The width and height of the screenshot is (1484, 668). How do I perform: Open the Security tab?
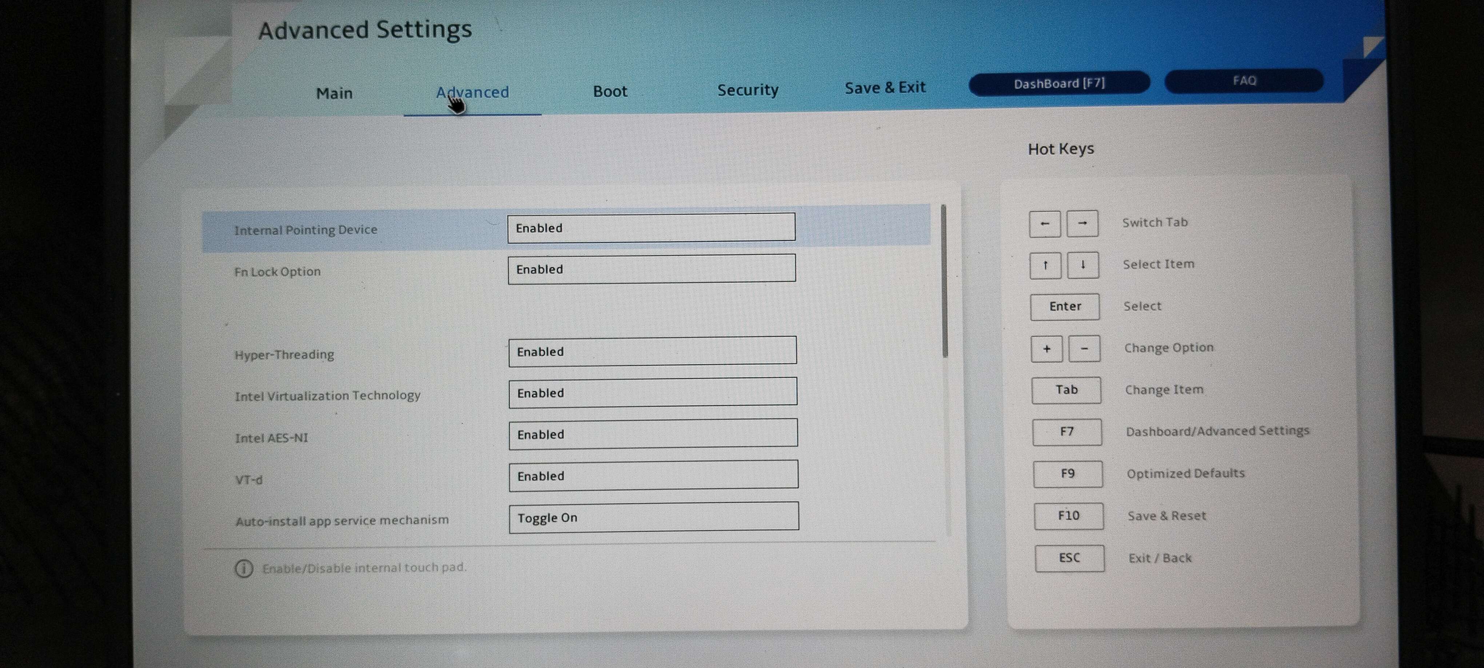coord(747,90)
